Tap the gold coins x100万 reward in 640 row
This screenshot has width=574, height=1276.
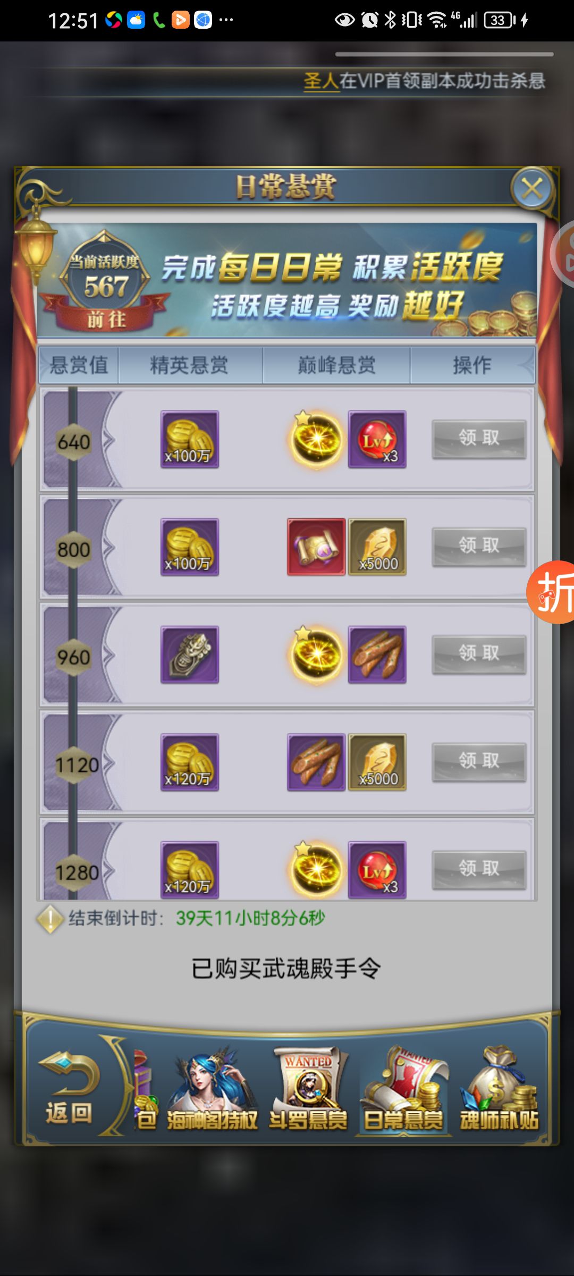tap(190, 439)
